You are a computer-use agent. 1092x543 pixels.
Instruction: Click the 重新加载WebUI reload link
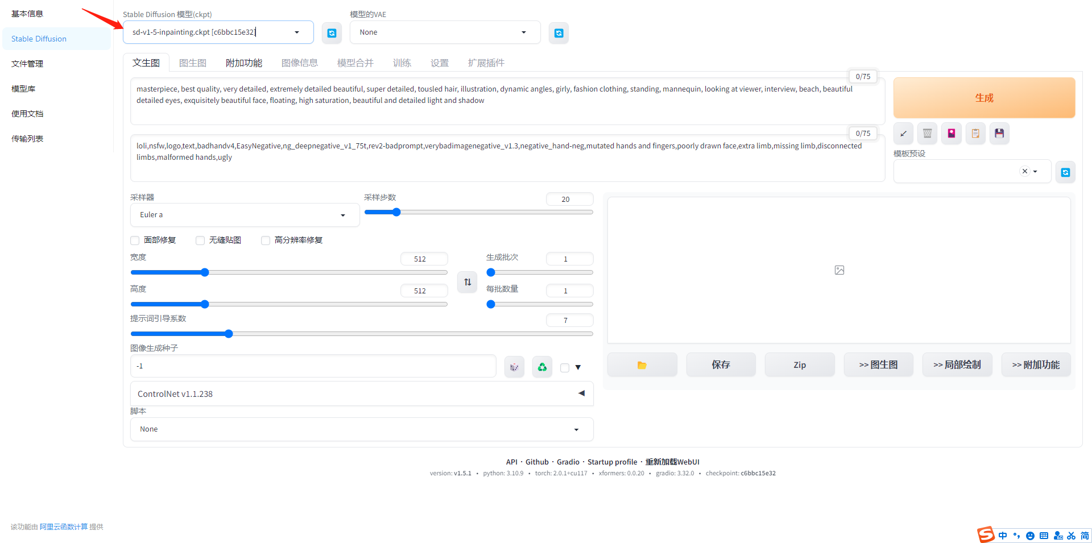(x=672, y=462)
